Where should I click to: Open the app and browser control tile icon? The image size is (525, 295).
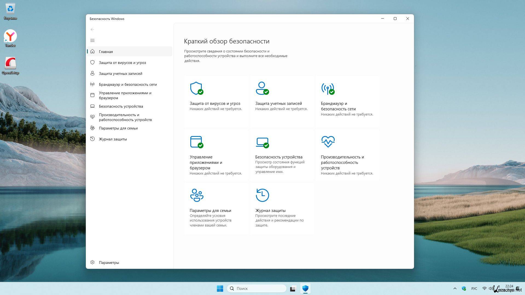(x=196, y=142)
